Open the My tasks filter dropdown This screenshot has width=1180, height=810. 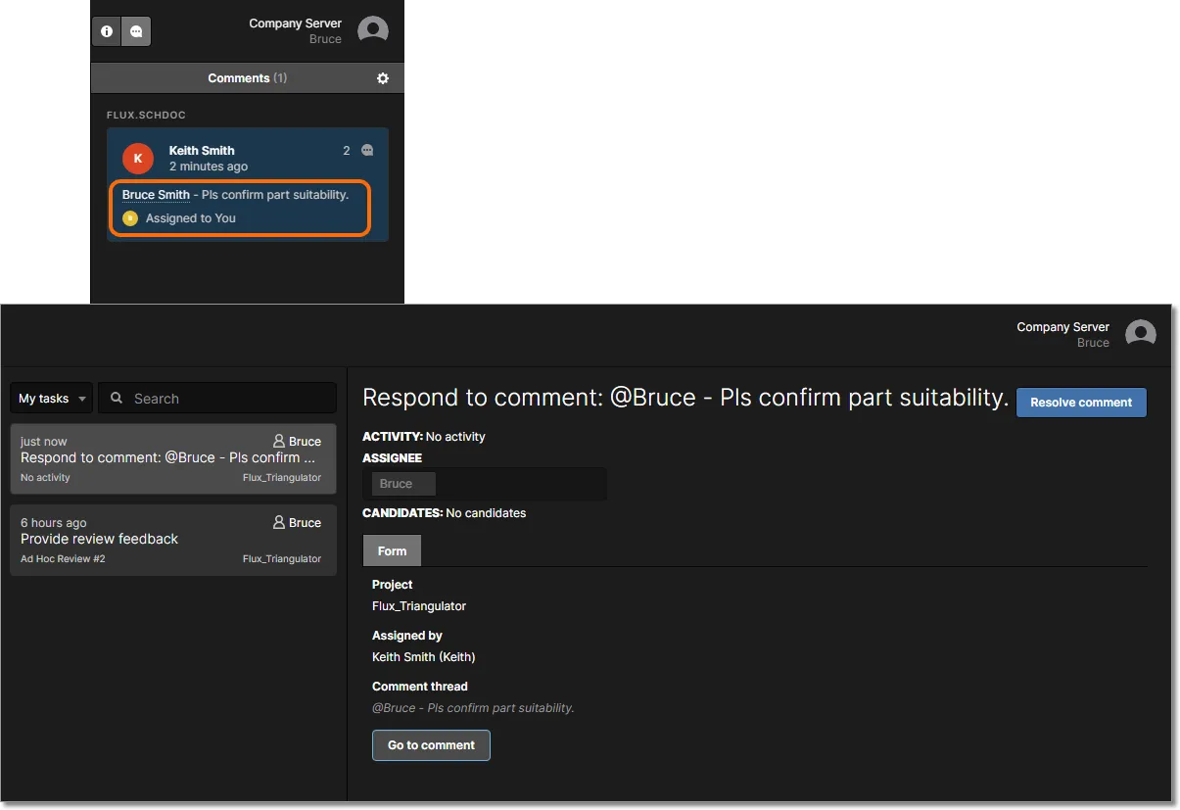(52, 399)
